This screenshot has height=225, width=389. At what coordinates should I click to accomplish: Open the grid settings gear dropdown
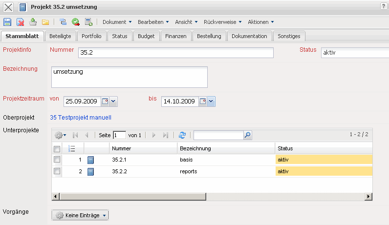click(61, 135)
